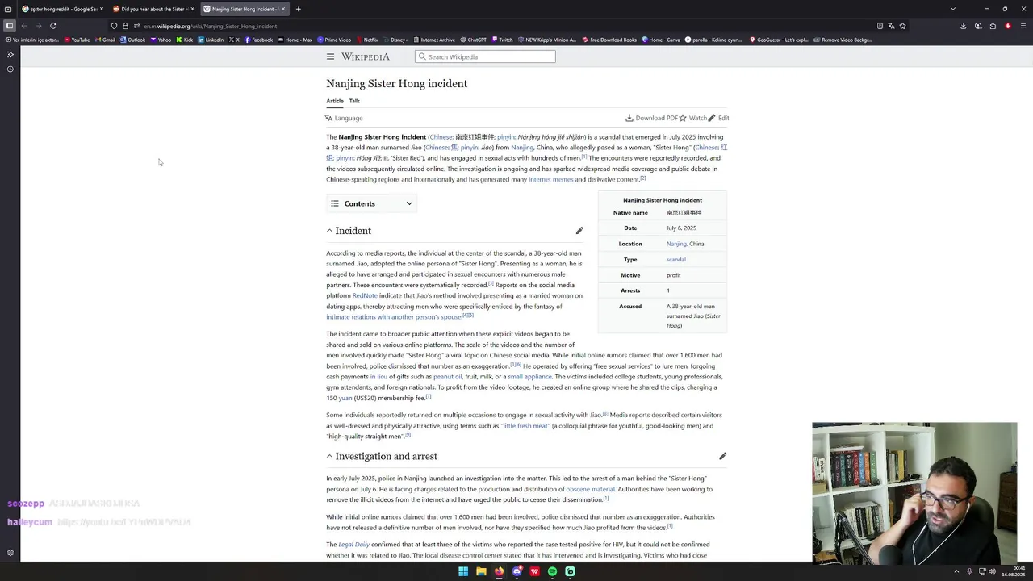Viewport: 1033px width, 581px height.
Task: Open File Explorer from the taskbar
Action: (x=481, y=571)
